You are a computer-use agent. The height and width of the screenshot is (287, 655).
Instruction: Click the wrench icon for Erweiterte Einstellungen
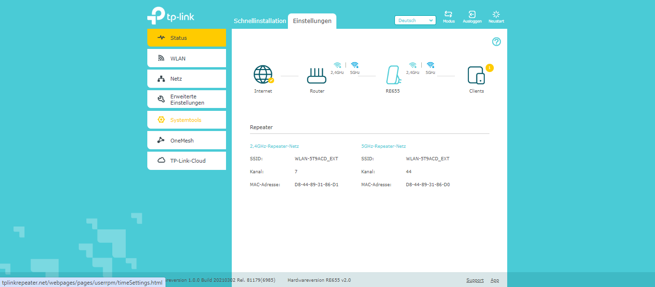tap(161, 99)
